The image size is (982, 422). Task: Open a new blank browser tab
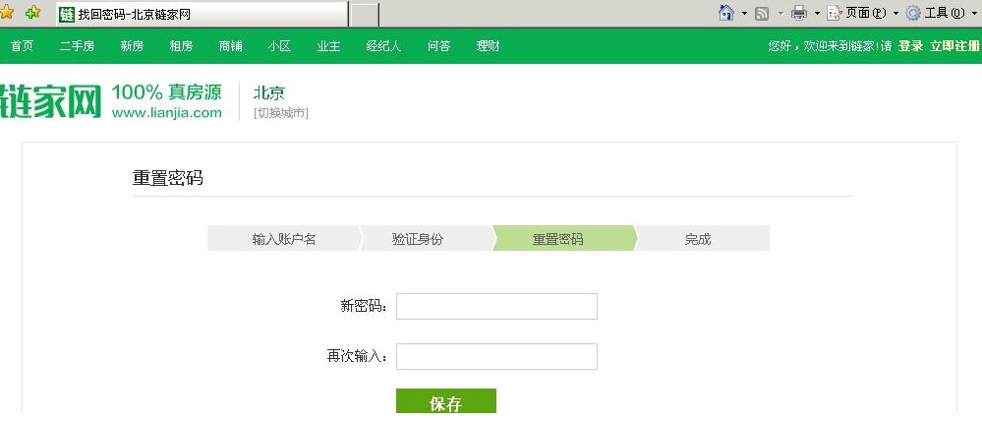[x=364, y=15]
